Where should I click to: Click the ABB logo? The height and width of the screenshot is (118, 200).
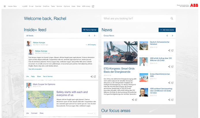click(194, 5)
